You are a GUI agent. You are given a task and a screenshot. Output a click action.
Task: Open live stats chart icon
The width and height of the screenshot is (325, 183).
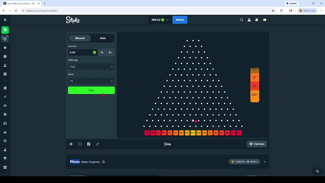tap(89, 144)
